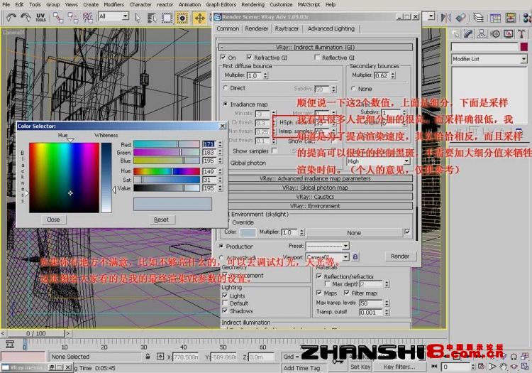Select the Direct radio button
Screen dimensions: 532x373
[x=226, y=87]
